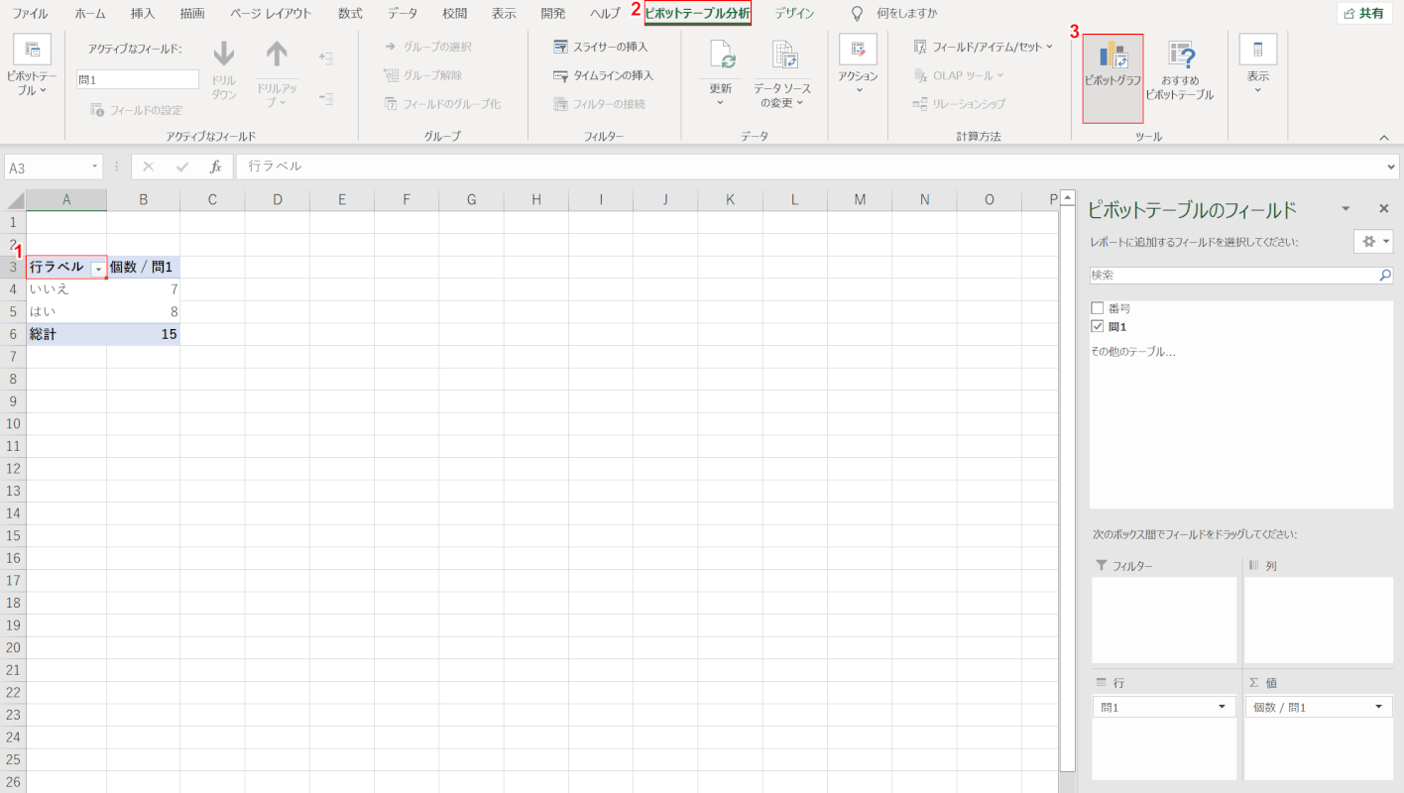
Task: Open the field pane tools gear dropdown
Action: click(x=1374, y=241)
